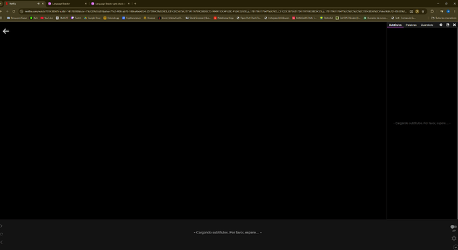The height and width of the screenshot is (250, 458).
Task: Collapse bottom bar with circled chevron
Action: (455, 247)
